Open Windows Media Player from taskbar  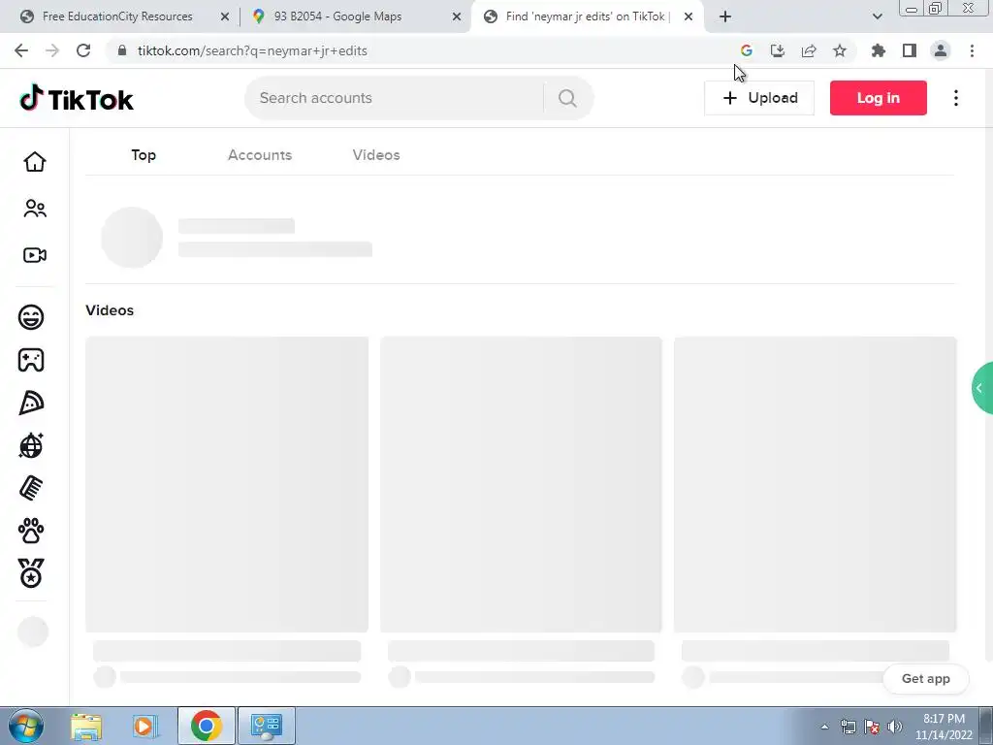(x=144, y=726)
